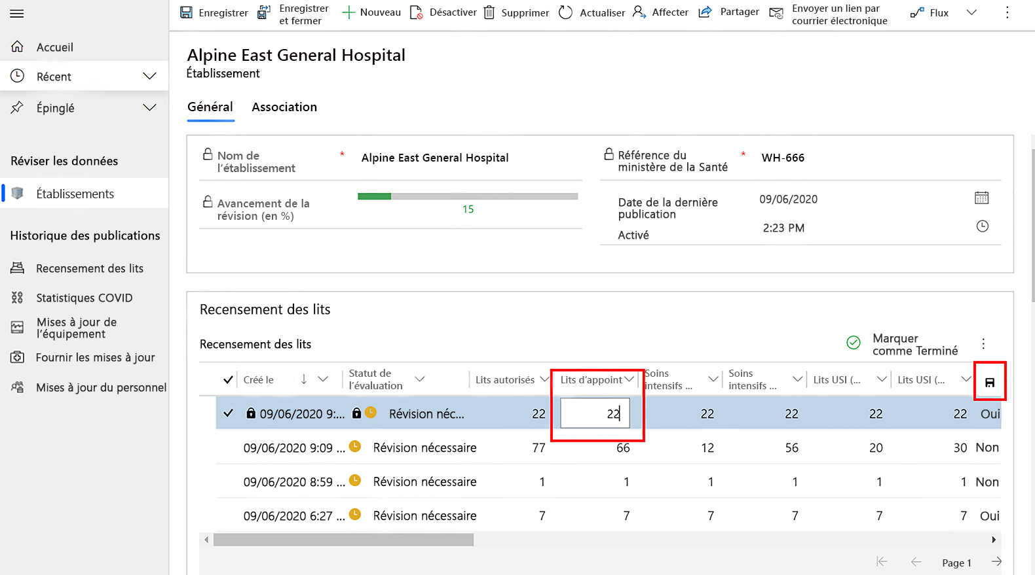1035x575 pixels.
Task: Expand the Récent section
Action: pyautogui.click(x=149, y=77)
